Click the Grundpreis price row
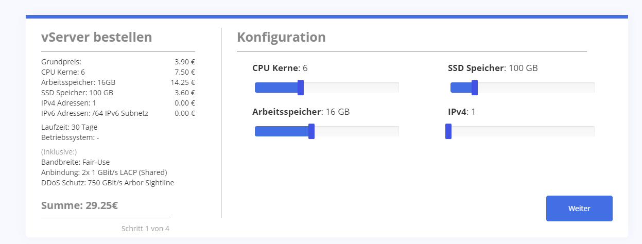Image resolution: width=642 pixels, height=244 pixels. coord(118,62)
